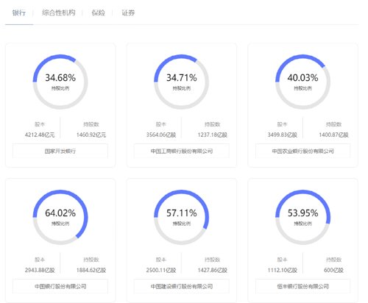Click the 4212.48亿元 share capital value
The image size is (368, 303).
[x=40, y=135]
